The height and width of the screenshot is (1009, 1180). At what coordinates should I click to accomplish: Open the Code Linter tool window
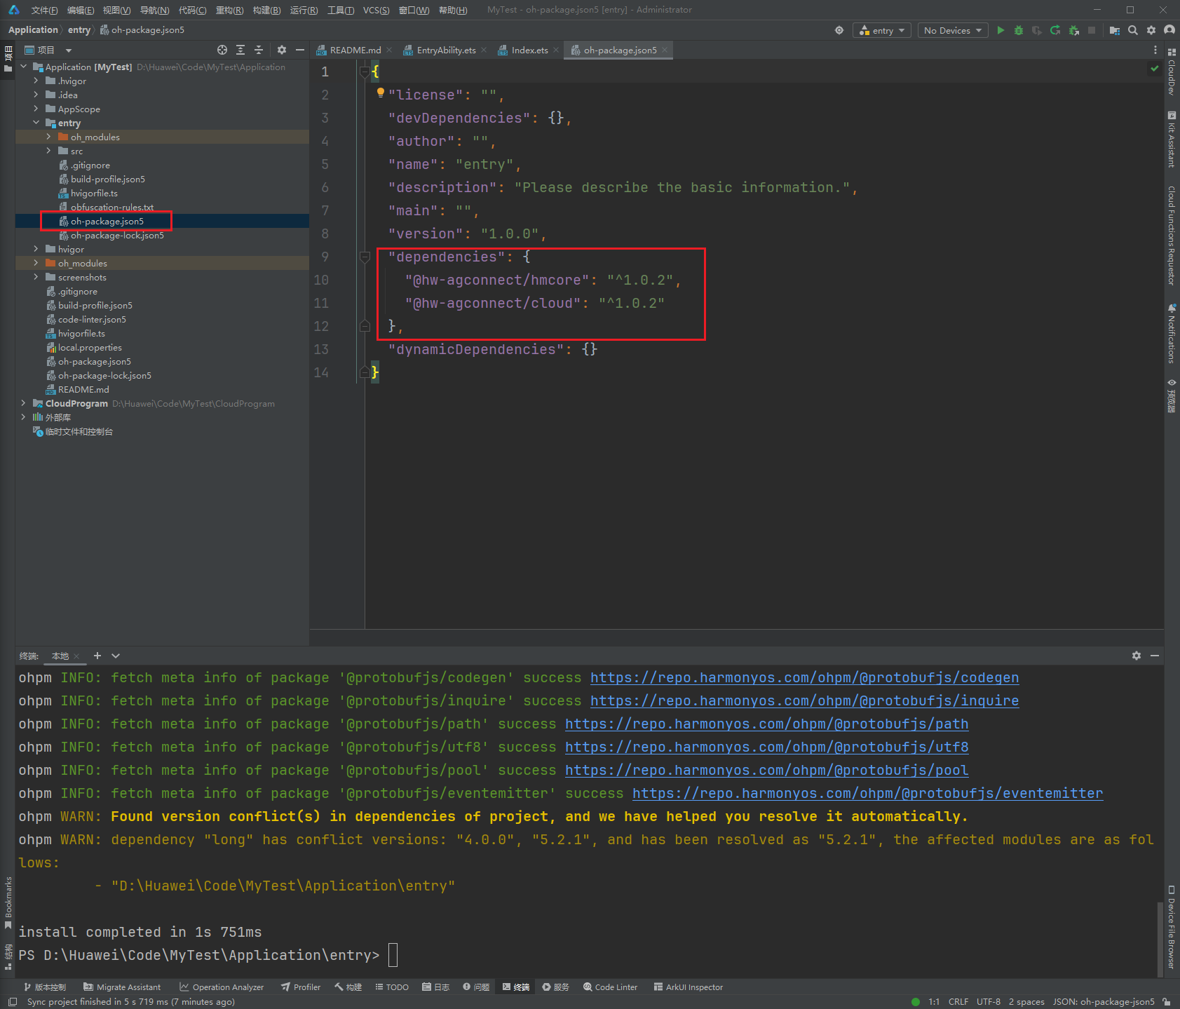(610, 987)
